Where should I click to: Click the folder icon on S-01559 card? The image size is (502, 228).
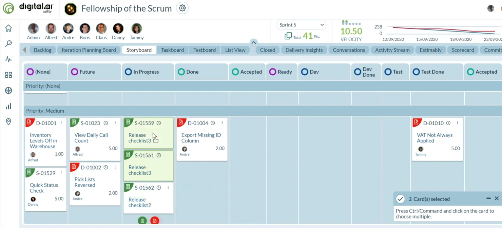click(x=156, y=140)
